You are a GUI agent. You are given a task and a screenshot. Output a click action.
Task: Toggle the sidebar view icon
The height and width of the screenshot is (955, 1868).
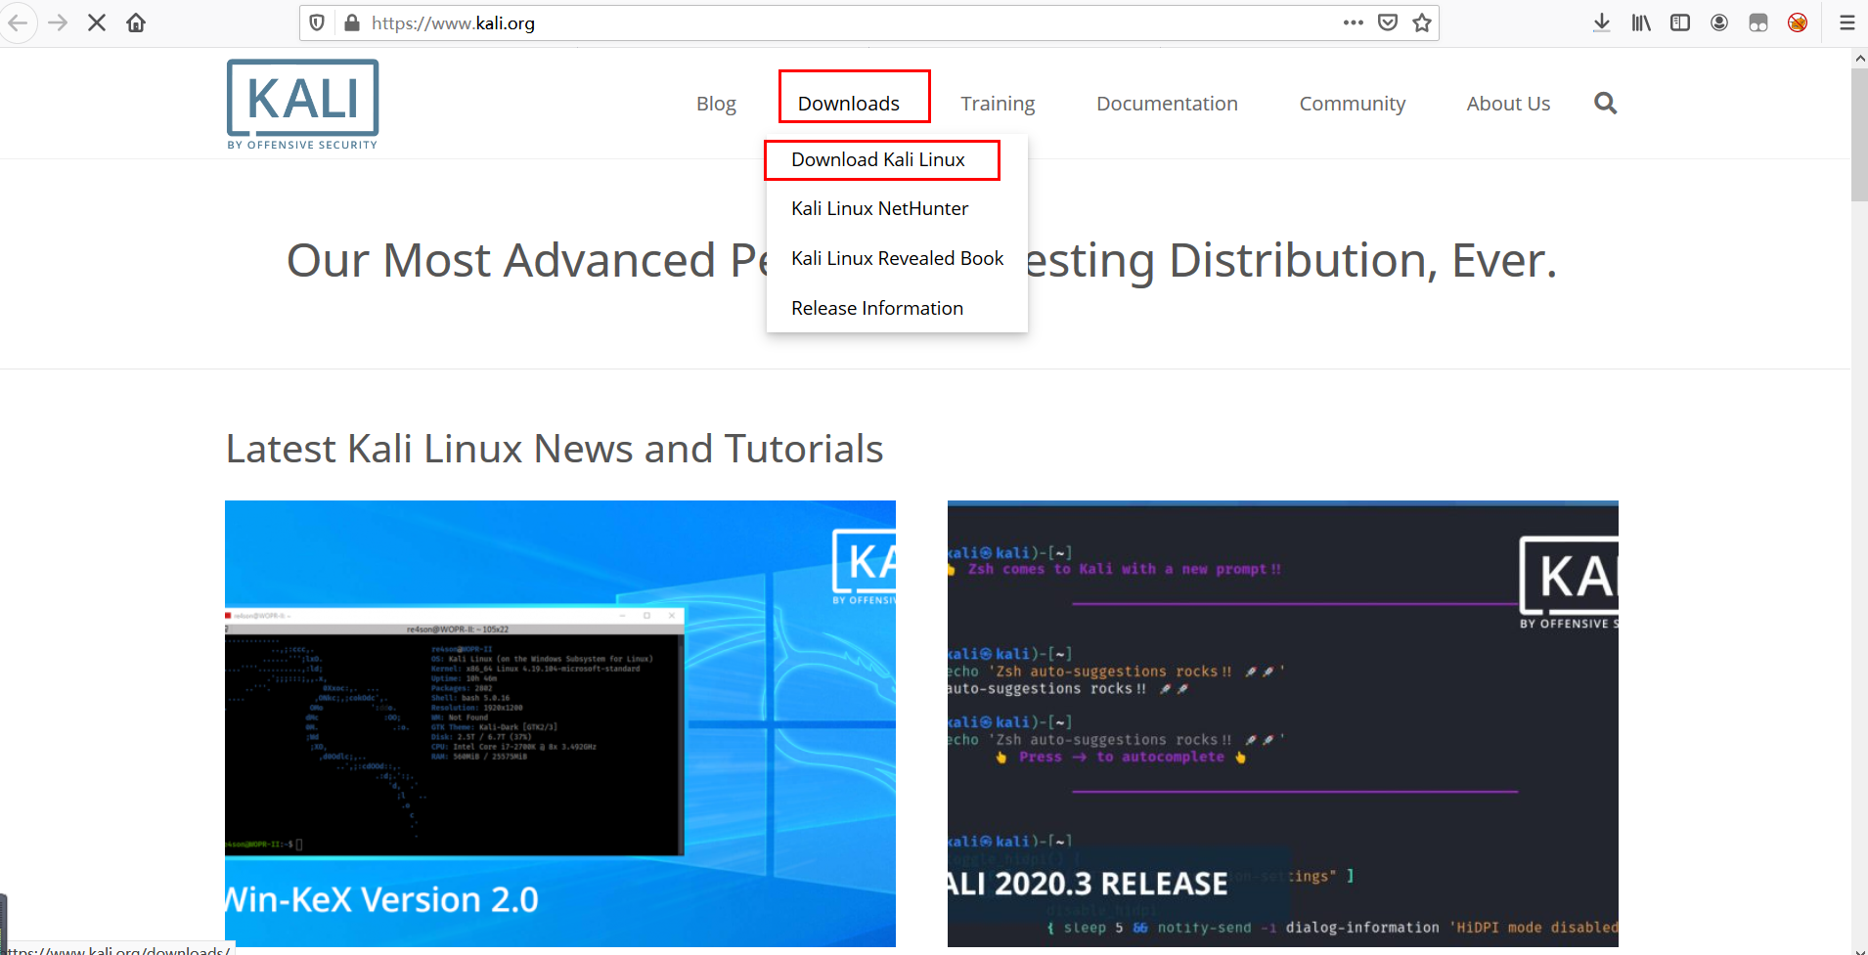(x=1680, y=22)
